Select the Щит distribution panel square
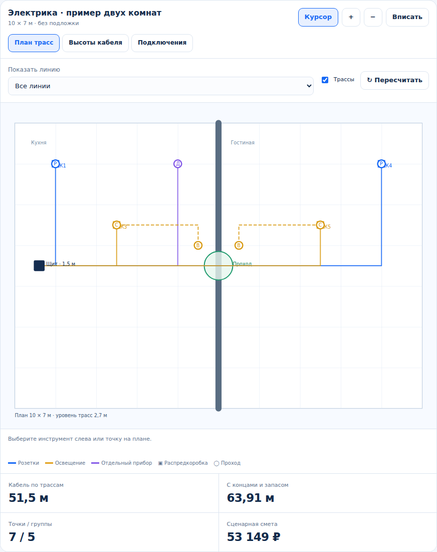This screenshot has height=552, width=437. (x=39, y=266)
